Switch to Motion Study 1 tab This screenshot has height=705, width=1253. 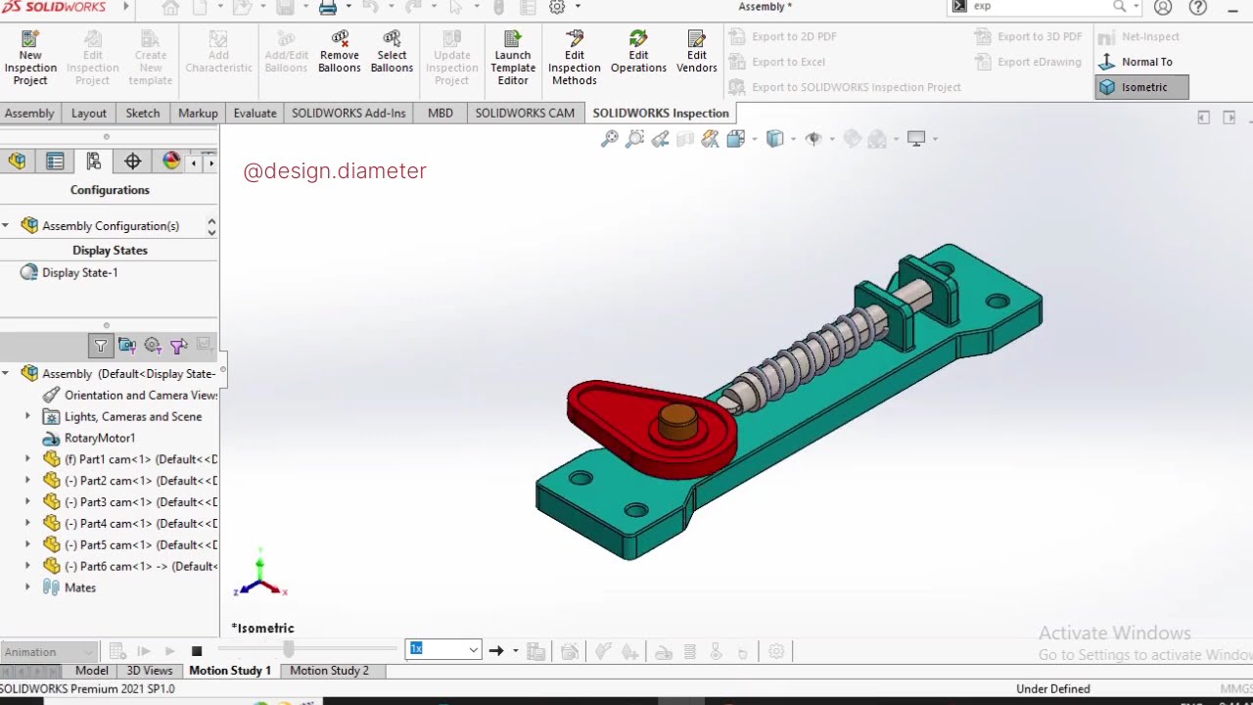pyautogui.click(x=230, y=671)
